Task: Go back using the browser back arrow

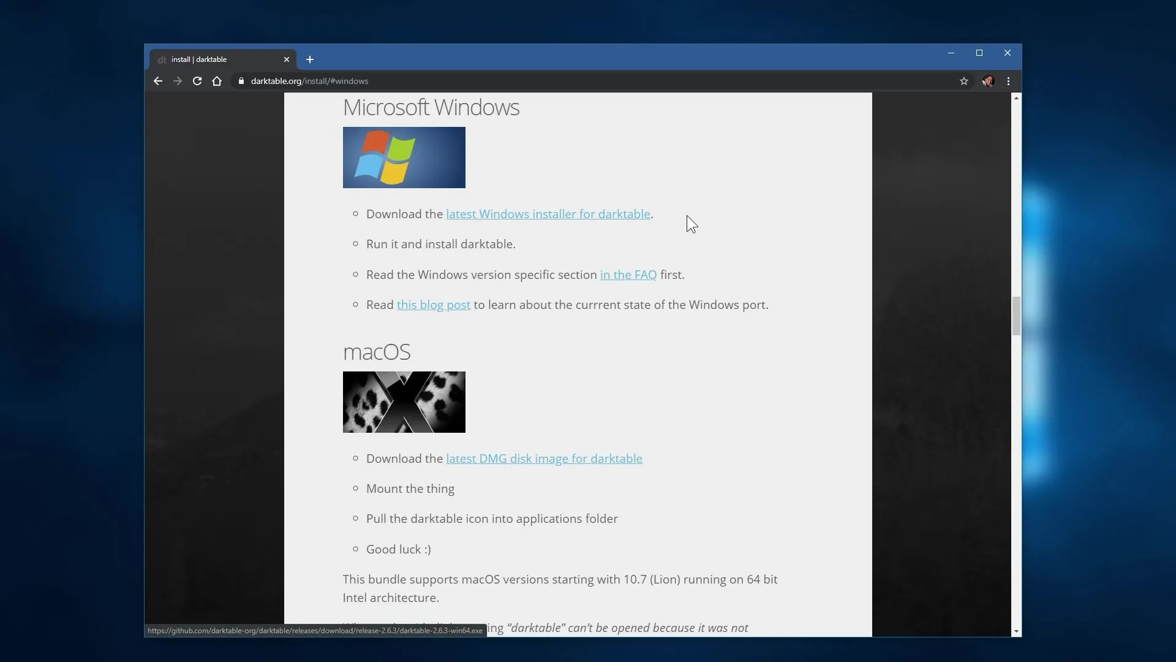Action: (x=158, y=81)
